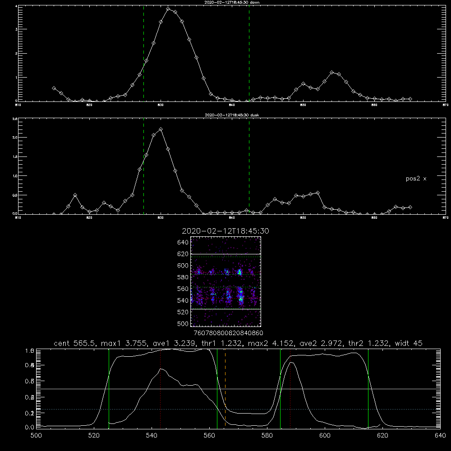This screenshot has height=451, width=451.
Task: Click the first green dashed line in the dawn plot
Action: [143, 53]
